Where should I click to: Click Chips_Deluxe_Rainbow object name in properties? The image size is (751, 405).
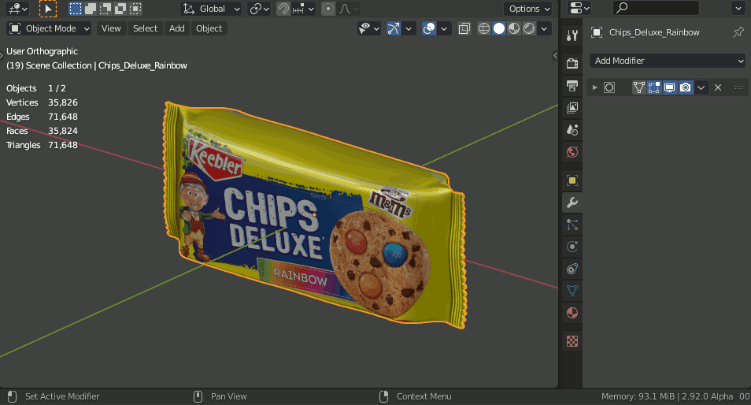(x=654, y=32)
